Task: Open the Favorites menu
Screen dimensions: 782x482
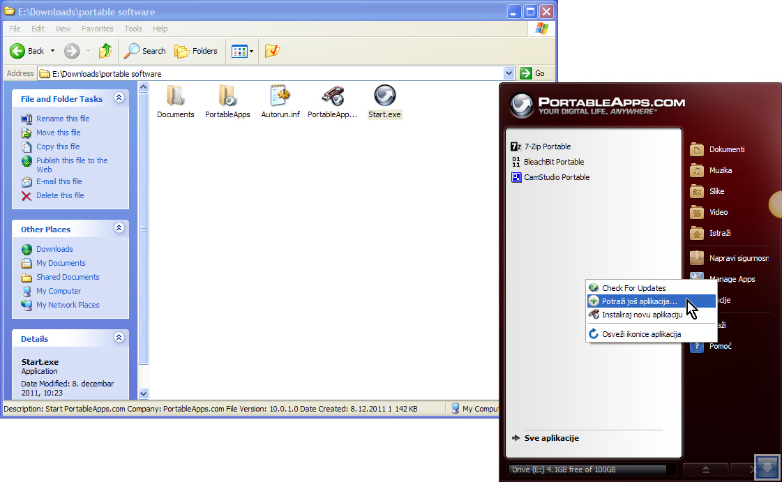Action: (97, 29)
